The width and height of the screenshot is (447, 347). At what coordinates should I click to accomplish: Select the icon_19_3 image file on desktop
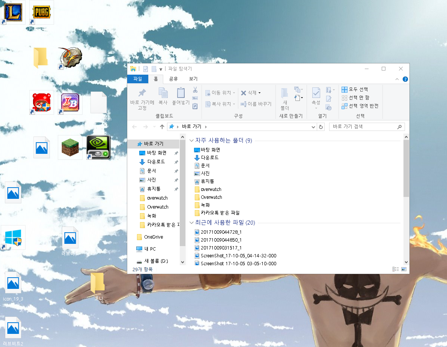pyautogui.click(x=13, y=286)
